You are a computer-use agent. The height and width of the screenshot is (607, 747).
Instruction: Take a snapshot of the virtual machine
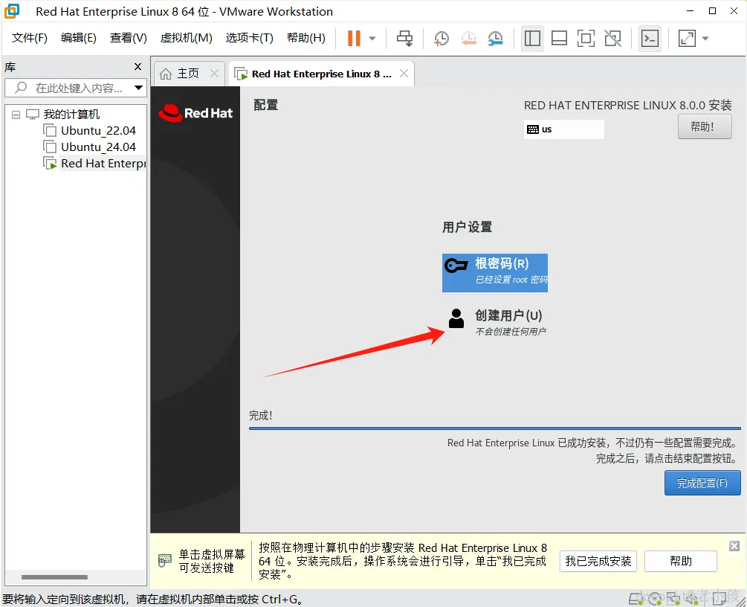pos(442,38)
